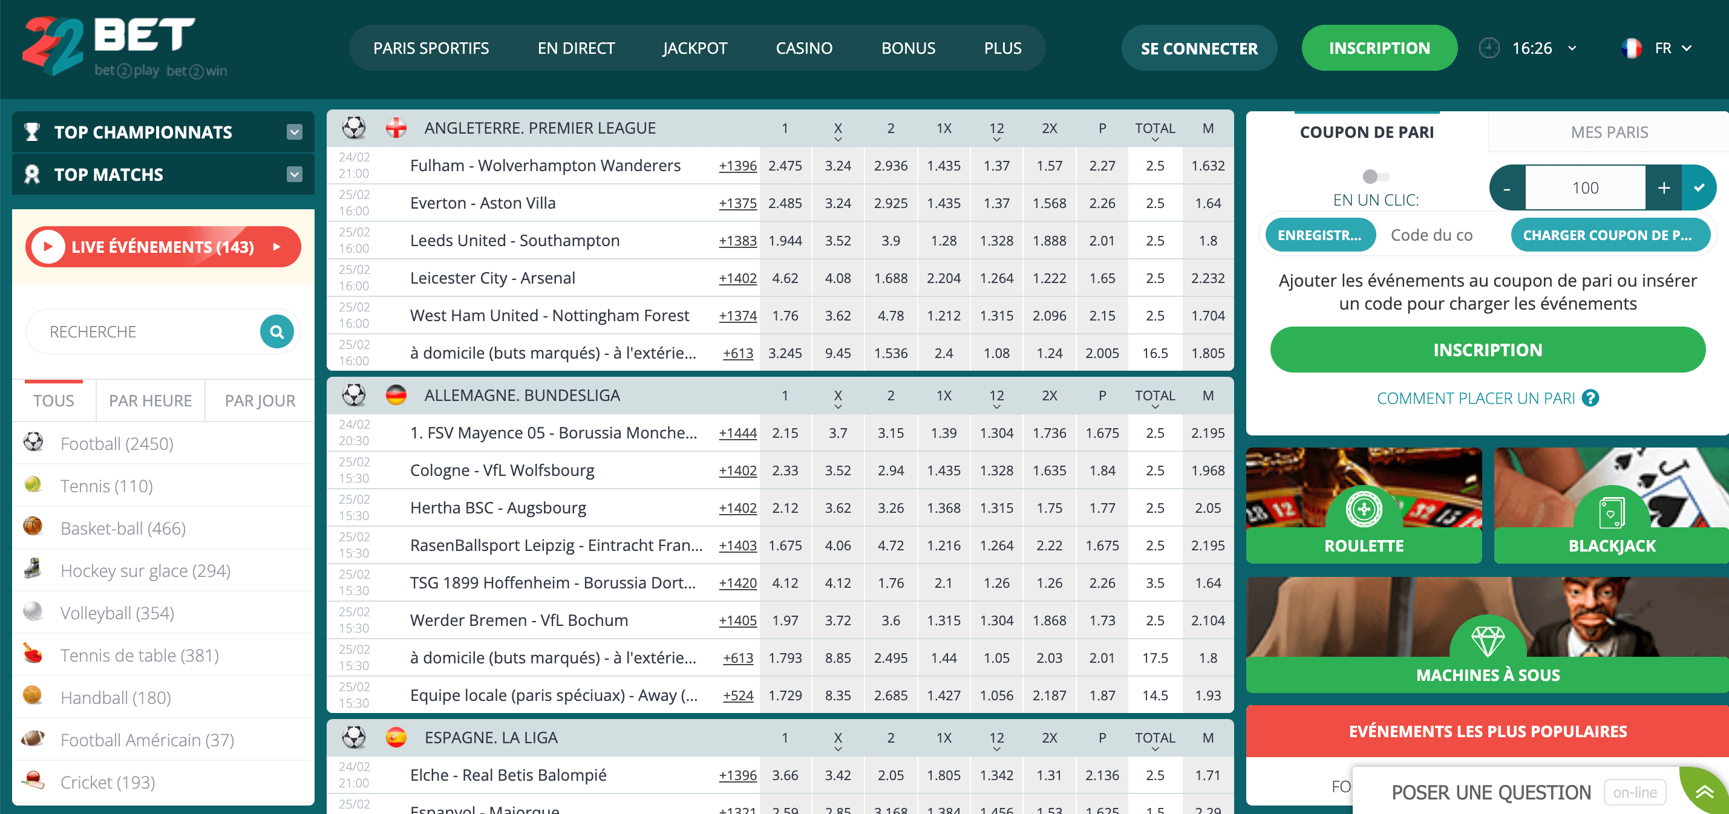Click the Germany flag in Bundesliga header
This screenshot has height=814, width=1729.
click(x=396, y=396)
